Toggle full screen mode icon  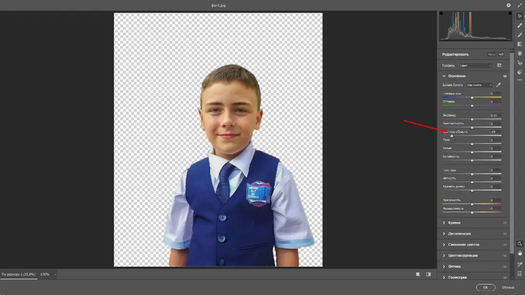click(x=520, y=5)
